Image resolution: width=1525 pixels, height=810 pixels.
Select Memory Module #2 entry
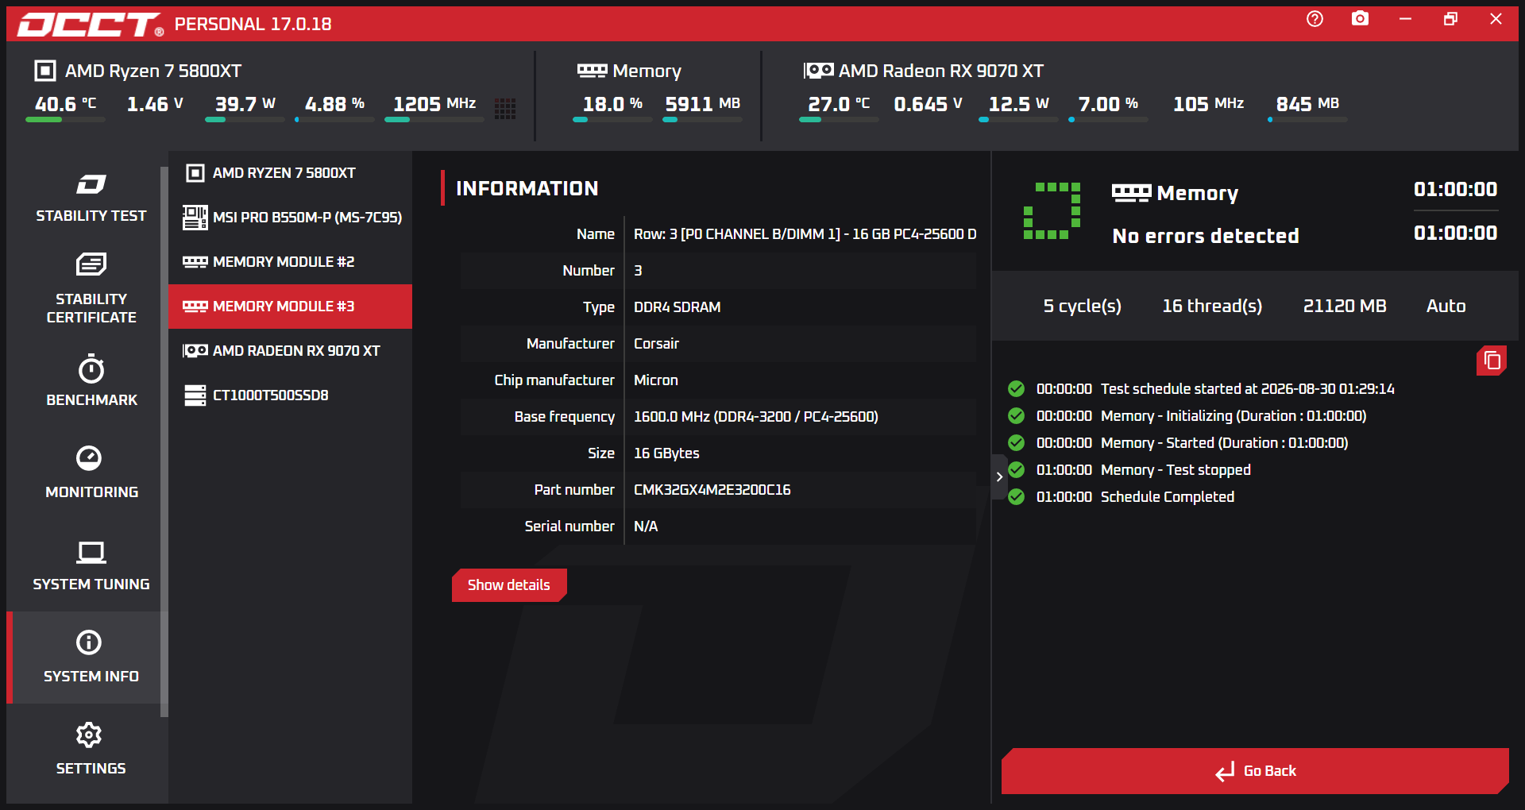coord(290,262)
